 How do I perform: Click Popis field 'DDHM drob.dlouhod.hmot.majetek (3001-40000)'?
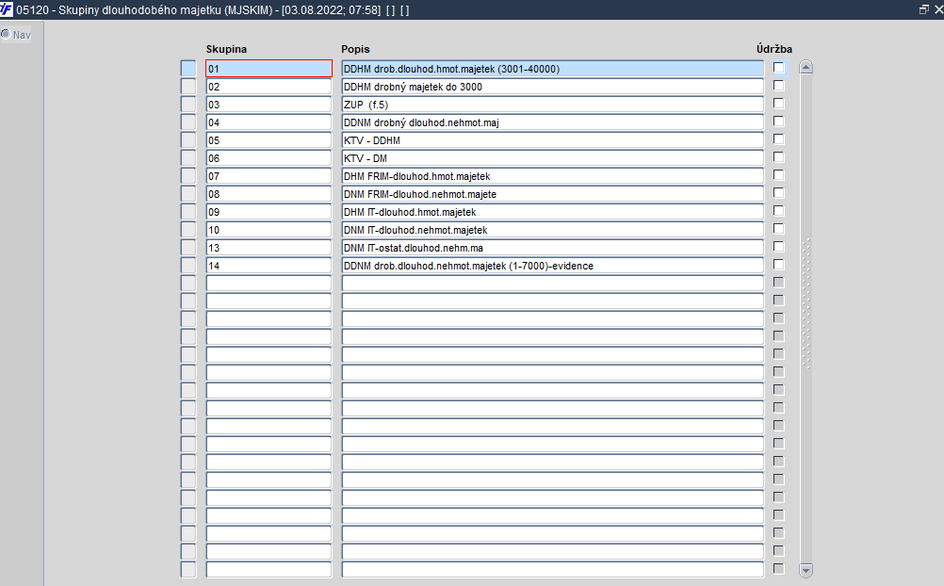click(553, 69)
